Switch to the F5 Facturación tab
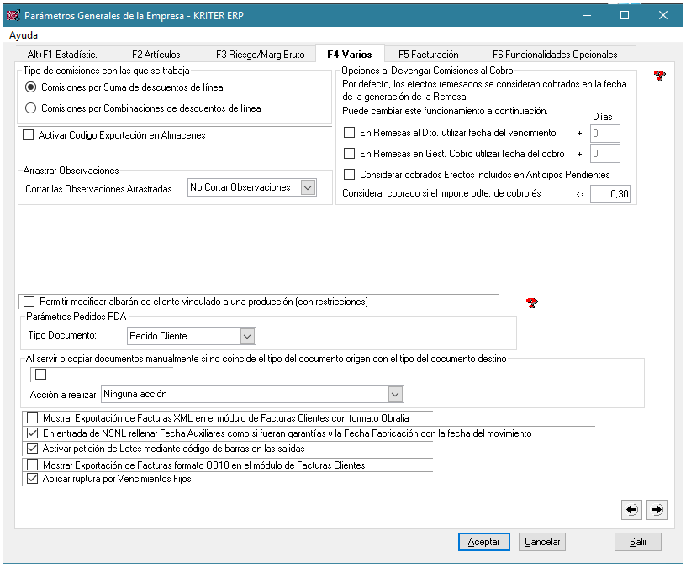This screenshot has width=686, height=567. pyautogui.click(x=428, y=55)
